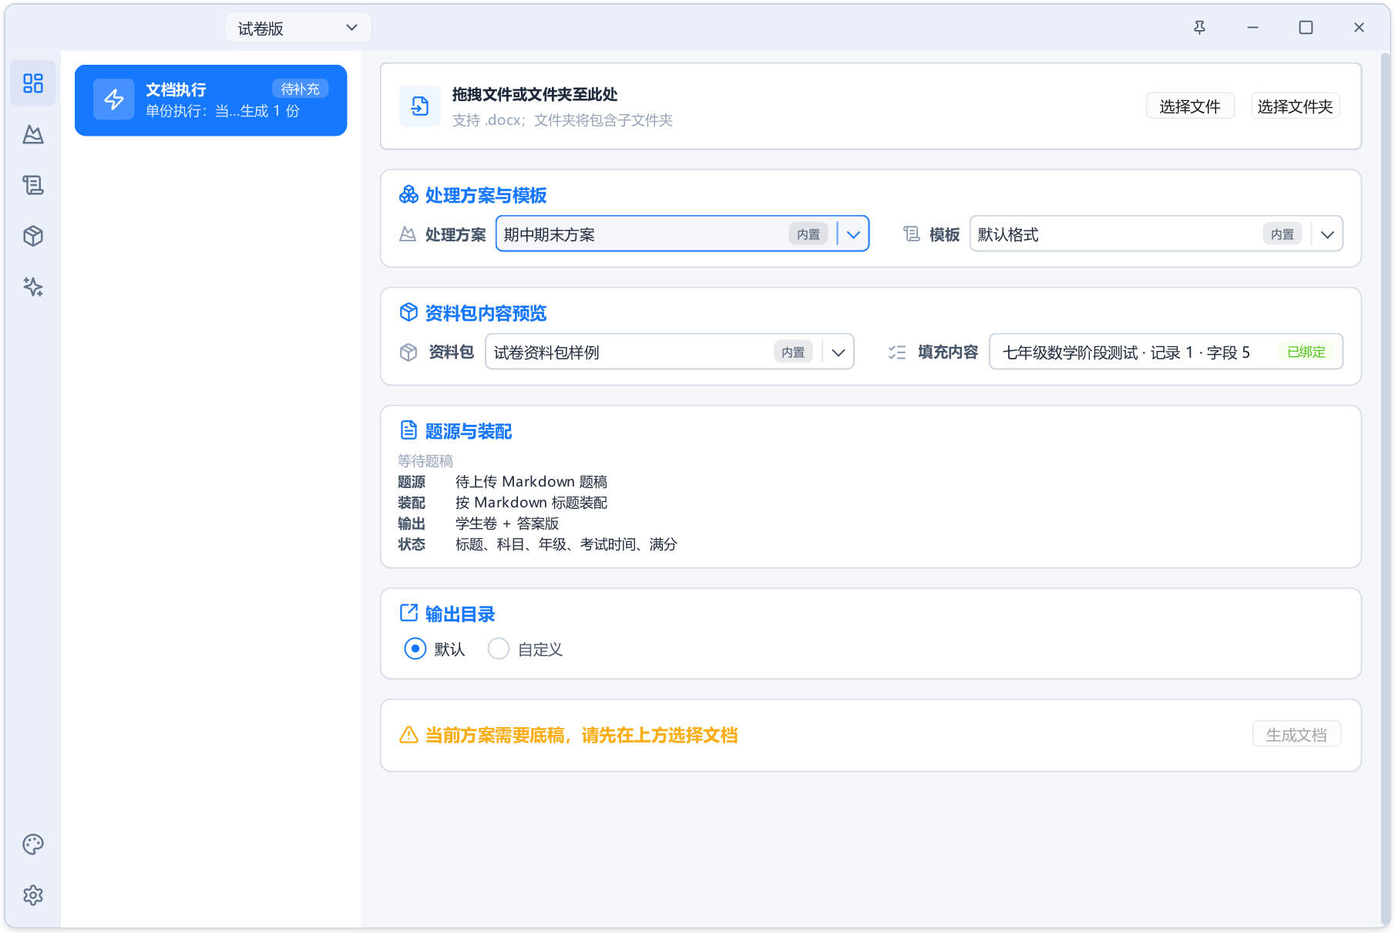
Task: Click the pin window icon in title bar
Action: pos(1200,28)
